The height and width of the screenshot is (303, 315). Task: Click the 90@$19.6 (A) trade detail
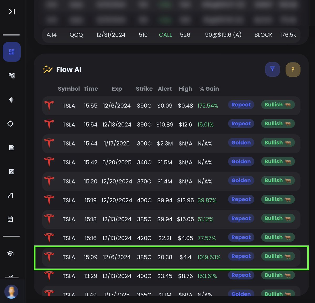tap(223, 35)
